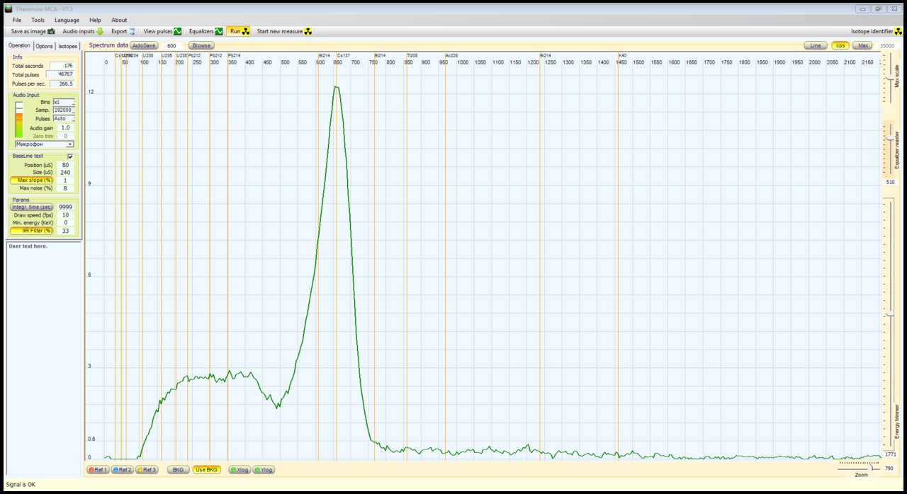907x494 pixels.
Task: Click the Save as image camera icon
Action: pyautogui.click(x=51, y=31)
